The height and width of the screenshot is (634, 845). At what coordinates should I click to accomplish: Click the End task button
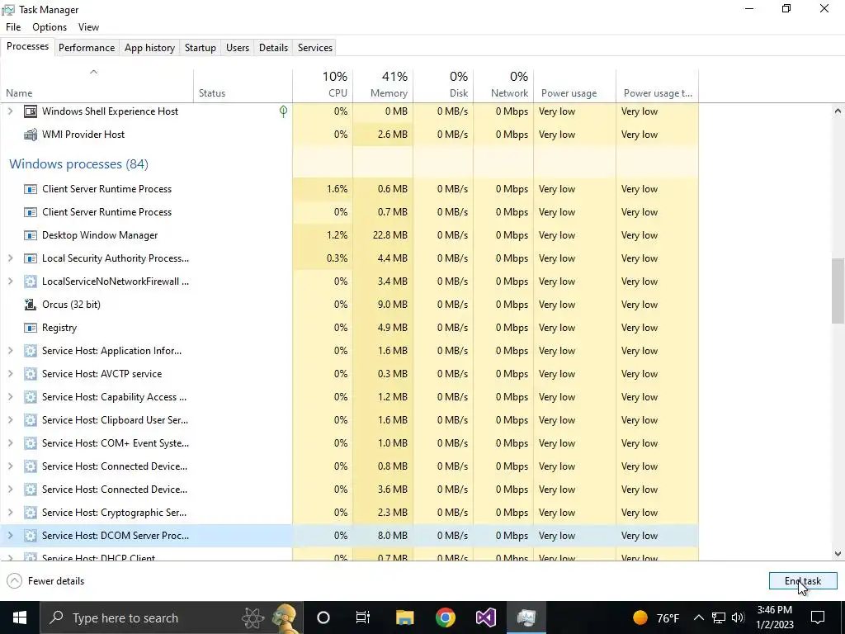coord(803,581)
